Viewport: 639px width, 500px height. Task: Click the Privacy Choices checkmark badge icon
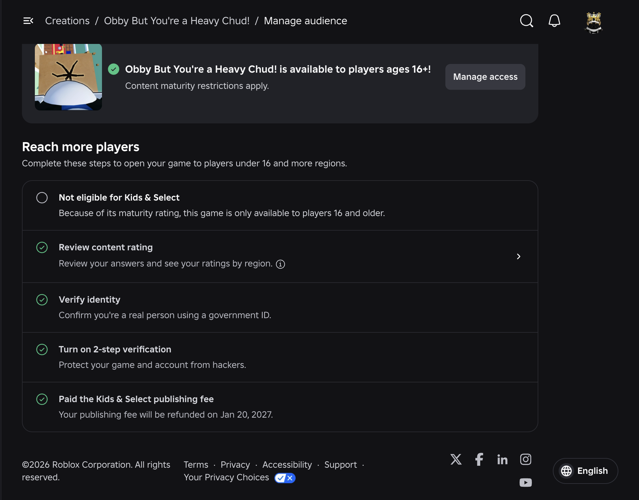click(285, 478)
